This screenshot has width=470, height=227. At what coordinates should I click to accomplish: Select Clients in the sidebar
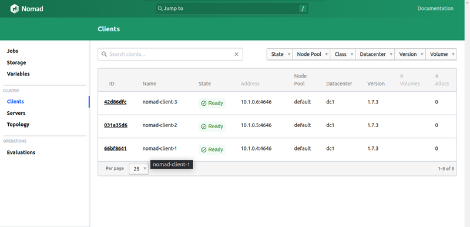(x=15, y=102)
